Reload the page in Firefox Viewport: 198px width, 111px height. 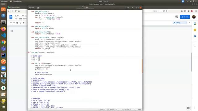click(x=16, y=11)
